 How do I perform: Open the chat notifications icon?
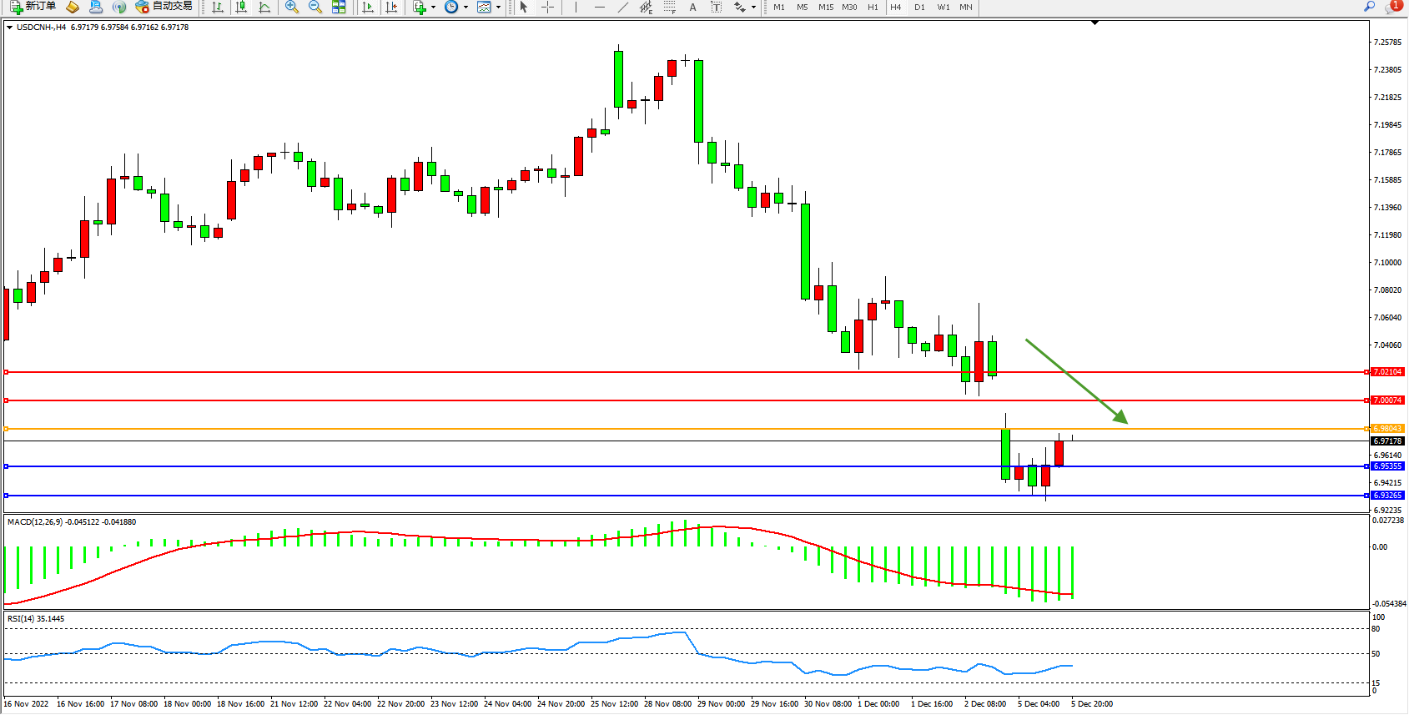click(1391, 7)
